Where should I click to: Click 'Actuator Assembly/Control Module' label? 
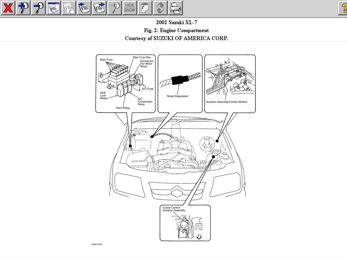pyautogui.click(x=226, y=102)
